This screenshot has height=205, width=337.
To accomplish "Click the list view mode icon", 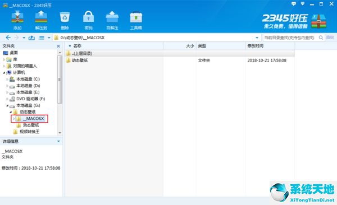I will [x=42, y=38].
